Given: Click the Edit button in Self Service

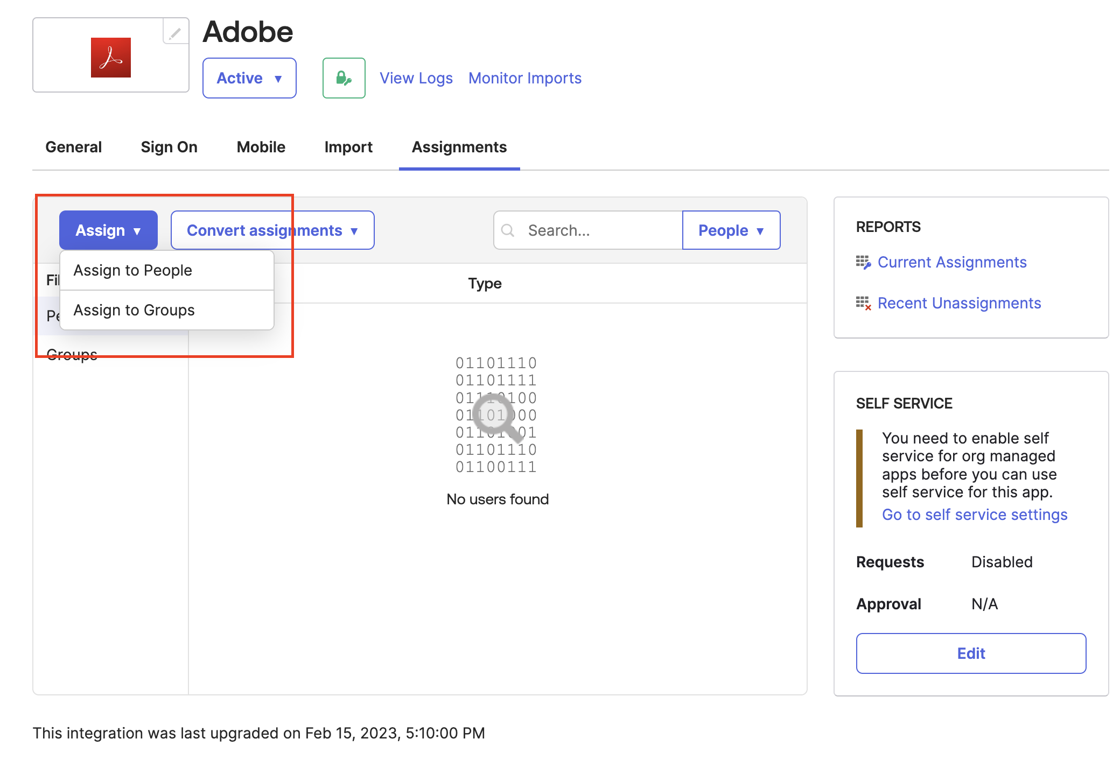Looking at the screenshot, I should [971, 653].
